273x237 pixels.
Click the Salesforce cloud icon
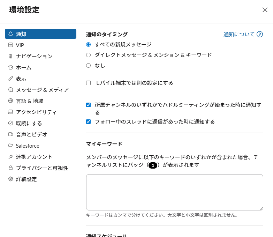(10, 146)
